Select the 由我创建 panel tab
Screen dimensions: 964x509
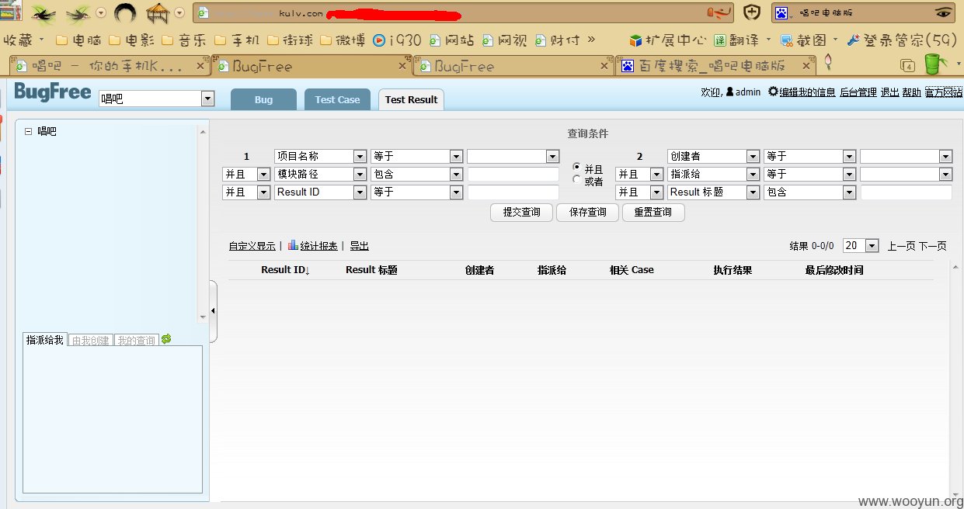(91, 340)
